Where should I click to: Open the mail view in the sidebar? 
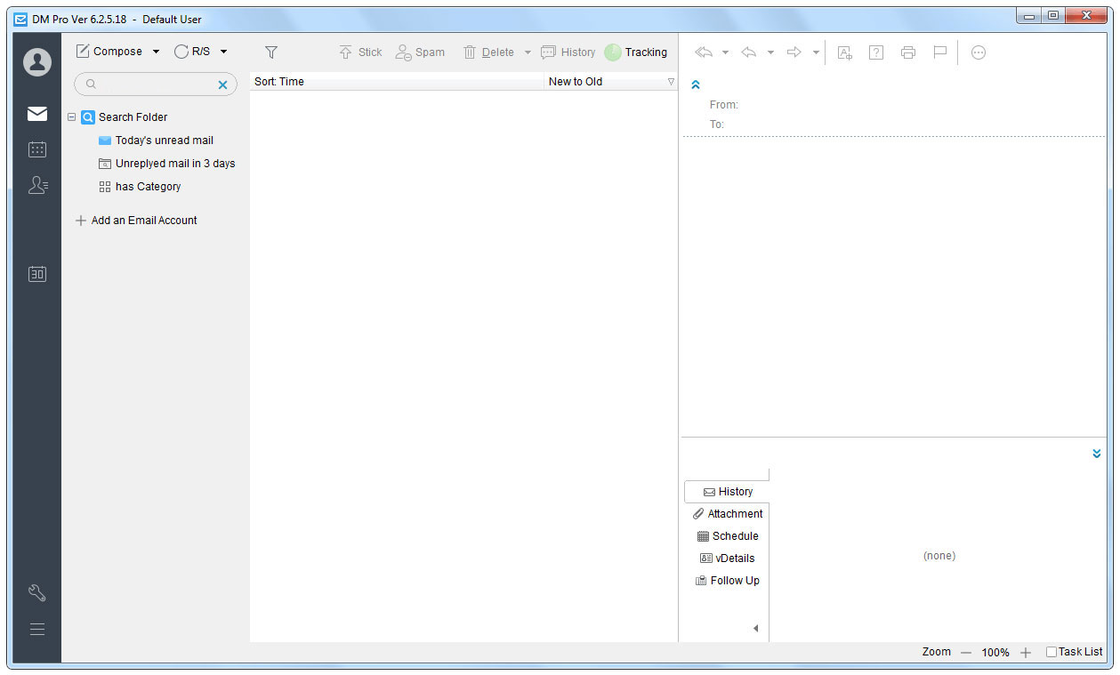[37, 114]
